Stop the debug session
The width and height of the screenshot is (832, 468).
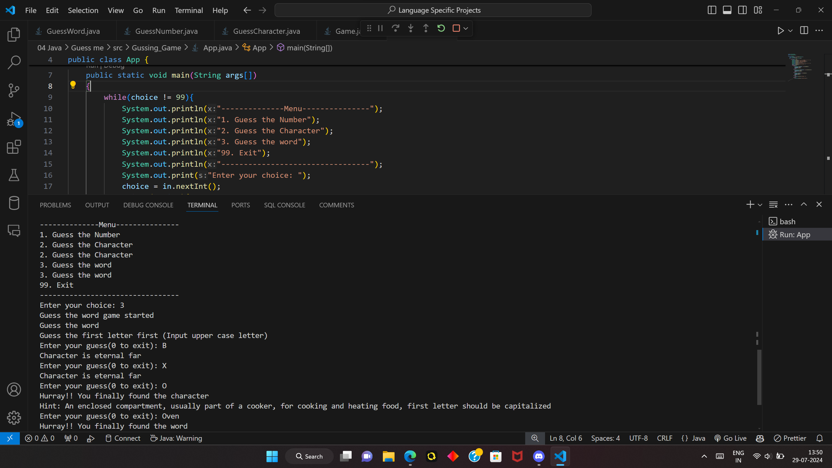[456, 28]
